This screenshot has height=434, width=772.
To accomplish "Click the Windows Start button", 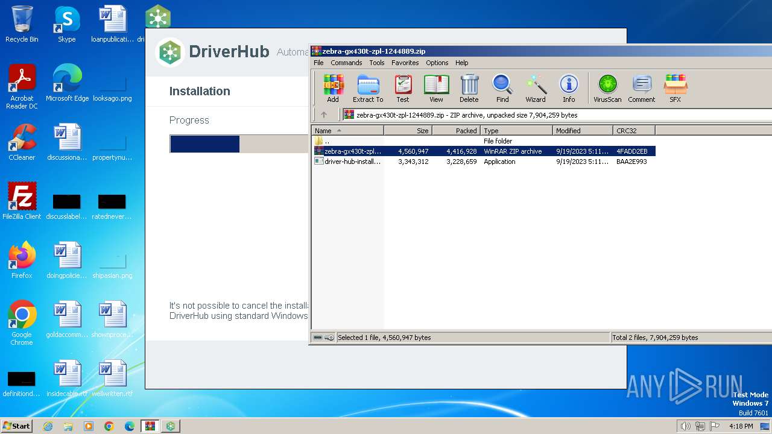I will point(17,426).
